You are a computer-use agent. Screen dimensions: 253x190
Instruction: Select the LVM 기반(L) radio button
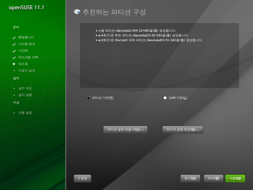point(165,98)
